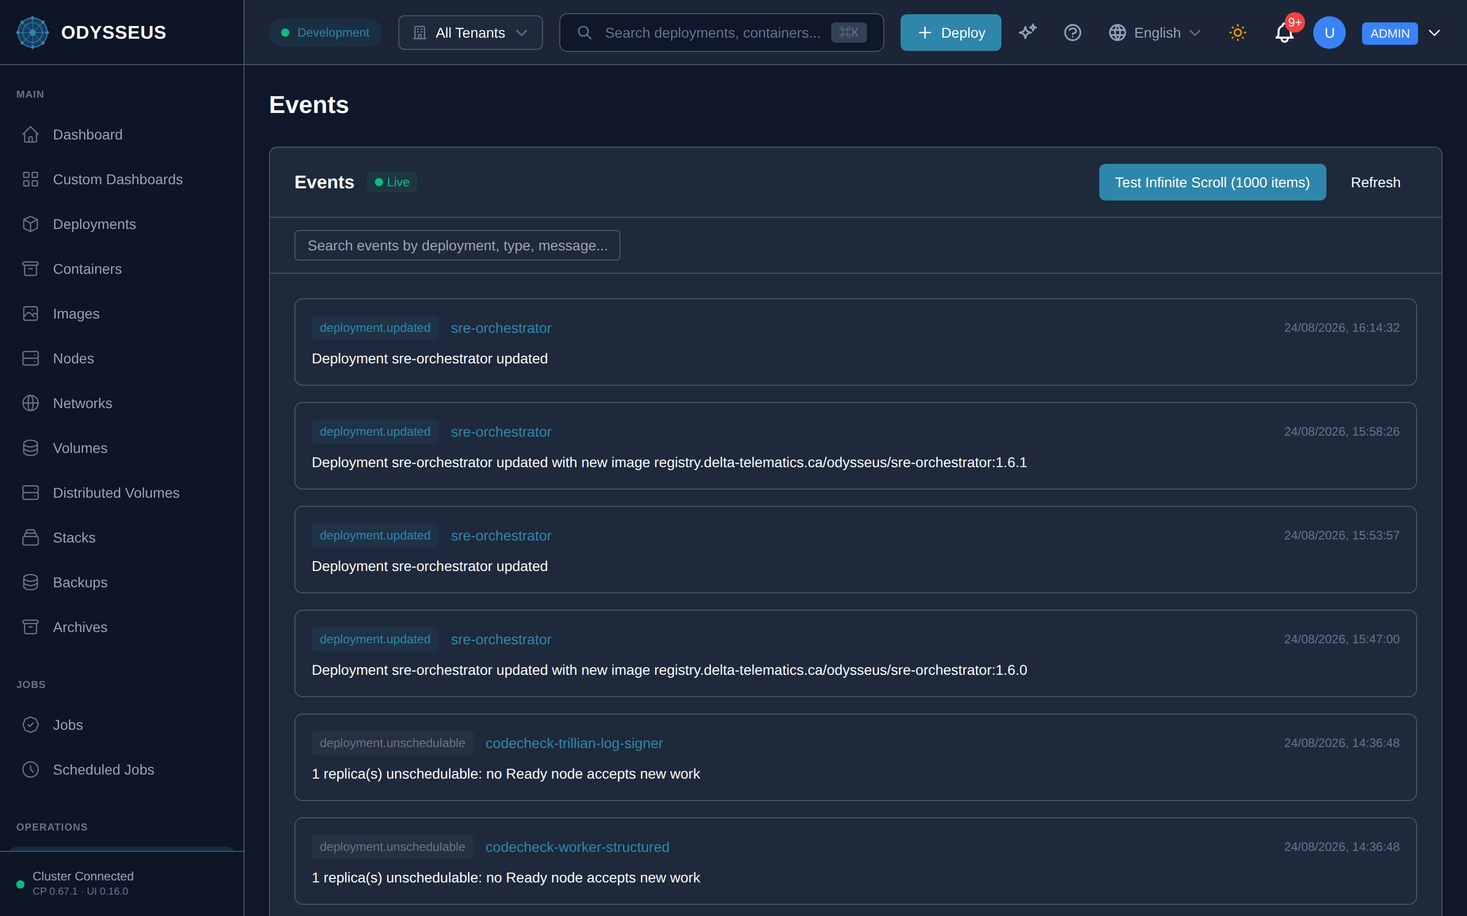Click the Deployments cube icon
The image size is (1467, 916).
tap(31, 224)
